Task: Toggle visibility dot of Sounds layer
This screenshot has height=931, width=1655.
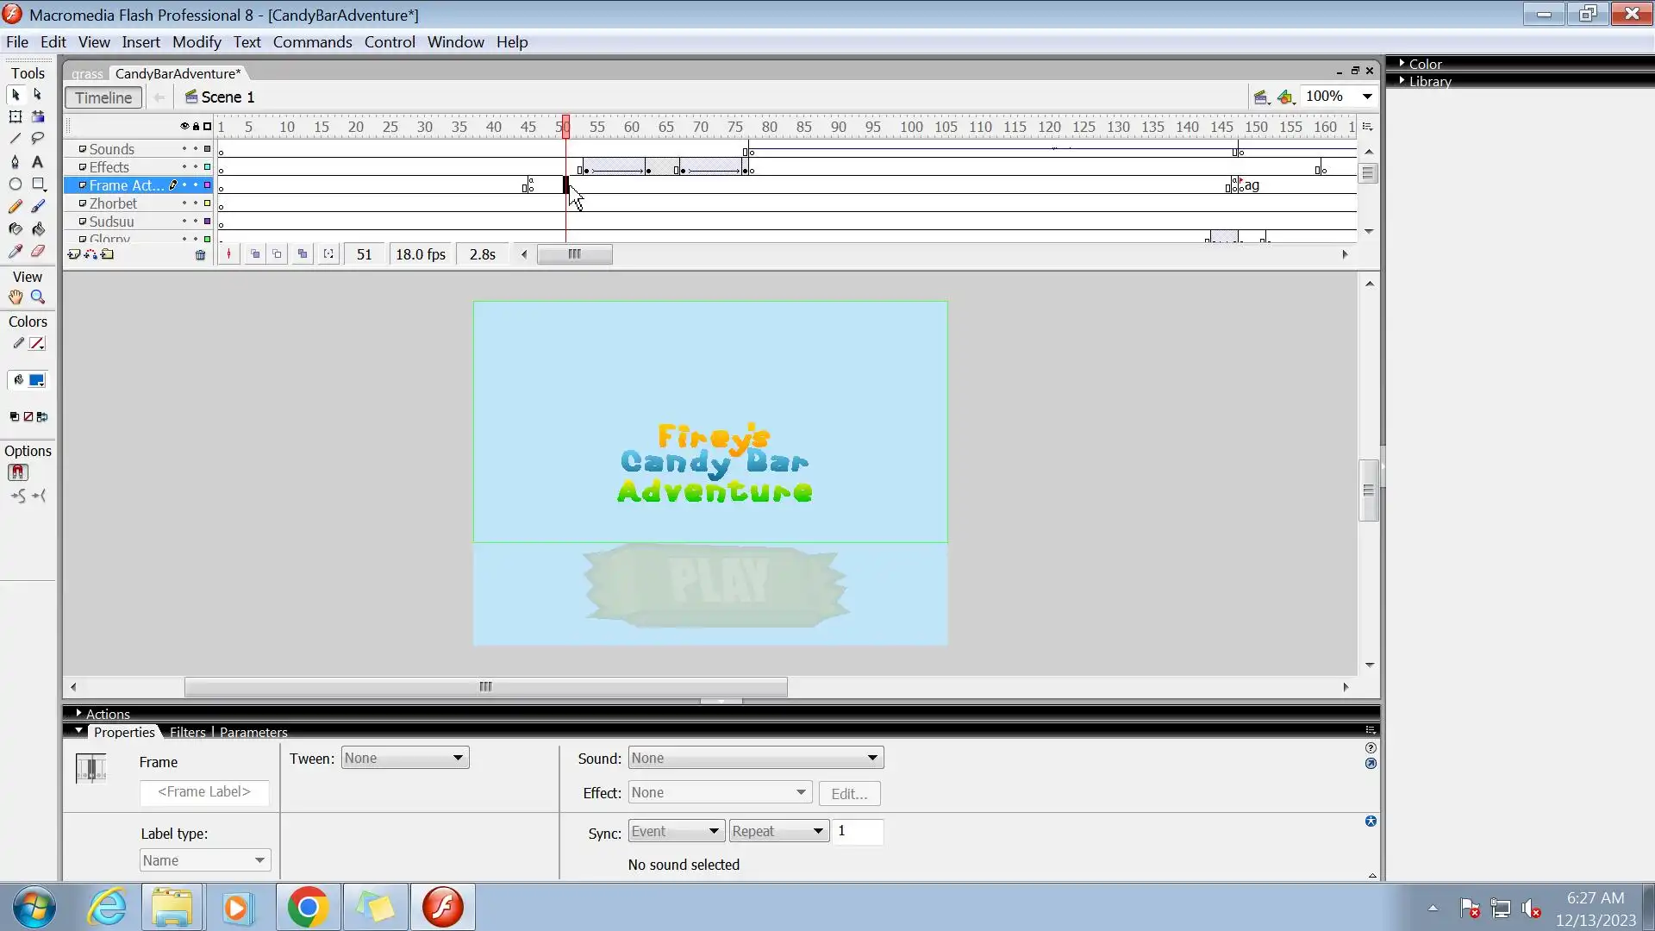Action: point(184,149)
